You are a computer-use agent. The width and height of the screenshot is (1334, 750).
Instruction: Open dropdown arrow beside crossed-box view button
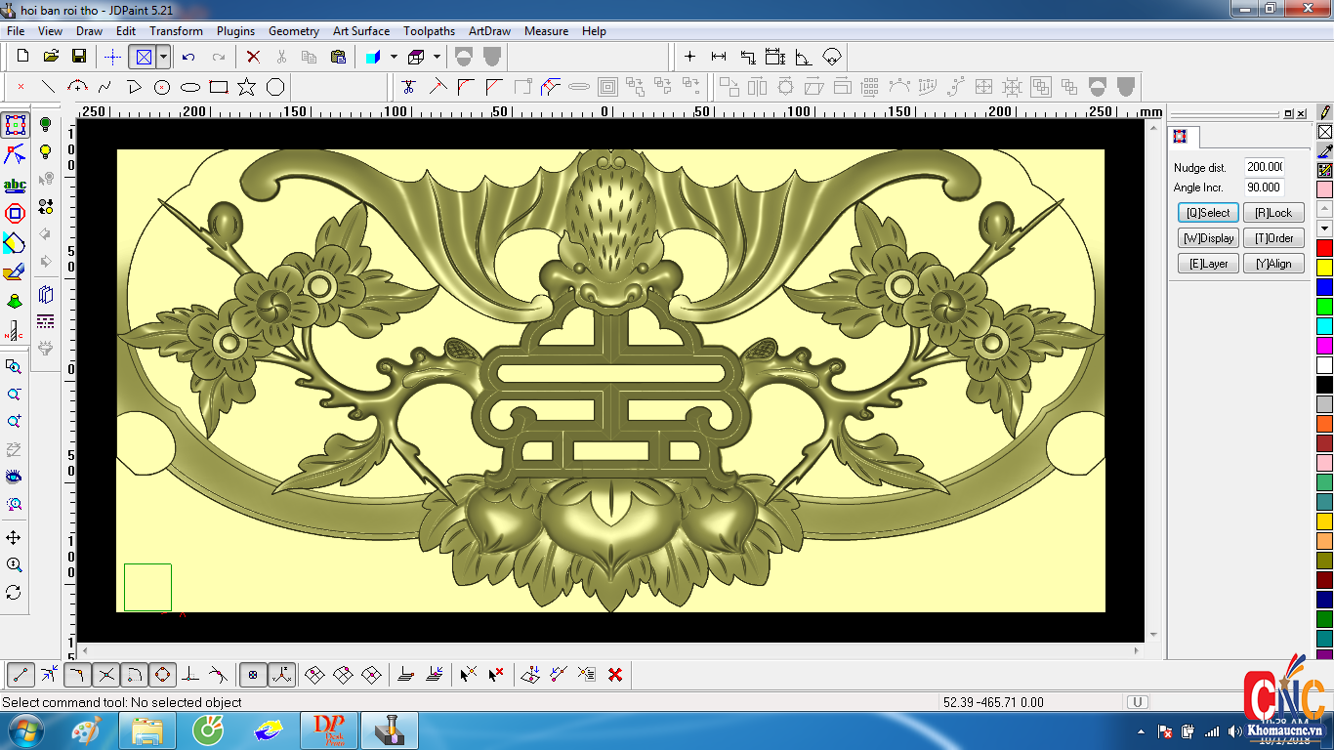[163, 57]
